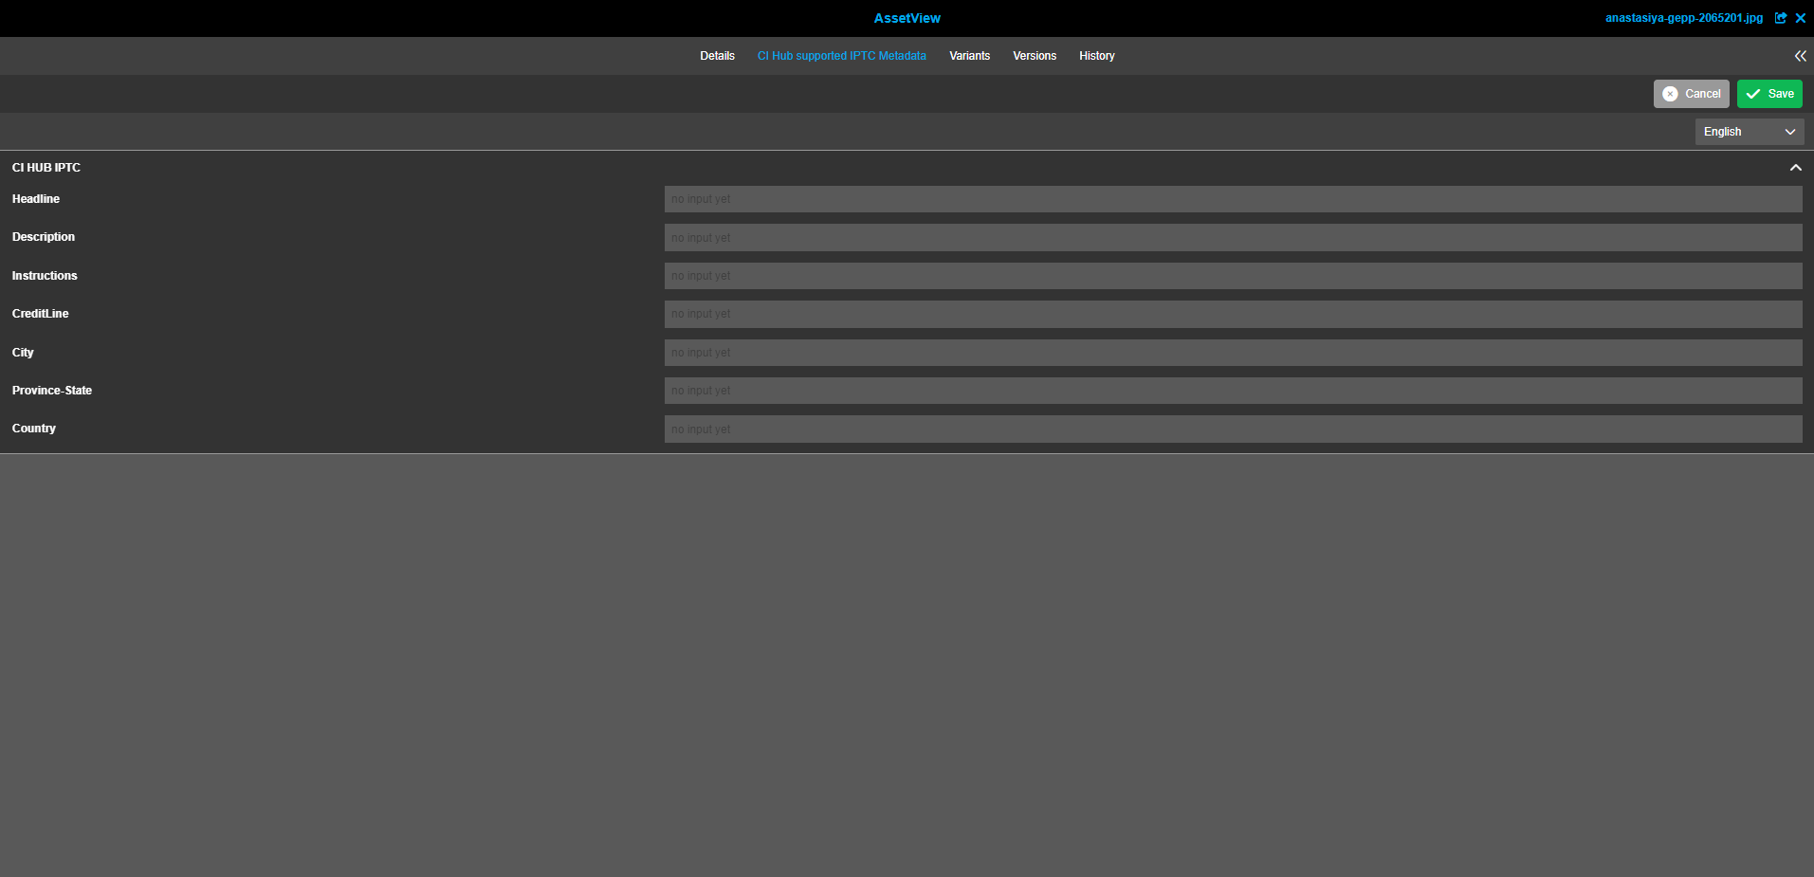Select the Instructions input field
The width and height of the screenshot is (1814, 877).
(1233, 276)
